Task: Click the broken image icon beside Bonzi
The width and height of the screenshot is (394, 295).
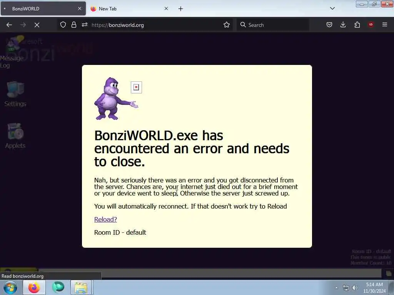Action: tap(137, 87)
